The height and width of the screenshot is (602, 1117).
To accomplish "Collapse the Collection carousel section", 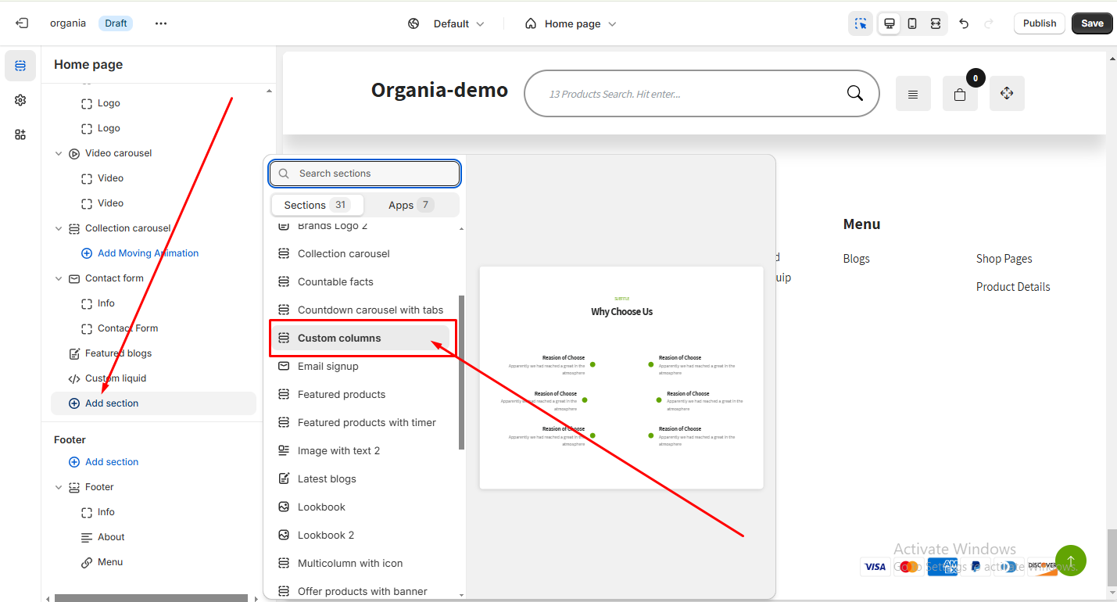I will [59, 228].
